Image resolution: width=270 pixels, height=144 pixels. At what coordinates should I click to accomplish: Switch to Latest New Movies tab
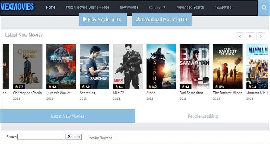[x=68, y=116]
